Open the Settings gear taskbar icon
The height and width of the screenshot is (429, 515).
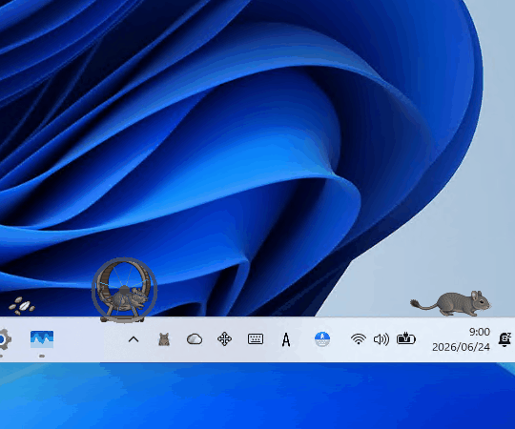(x=4, y=340)
